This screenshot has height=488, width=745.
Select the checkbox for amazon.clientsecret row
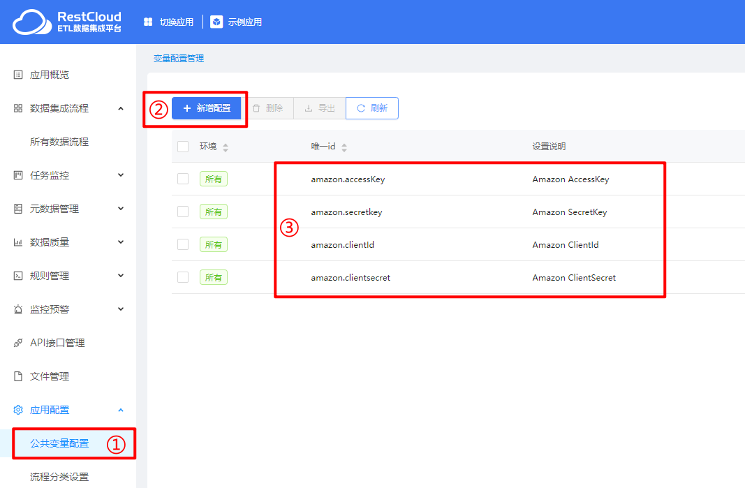tap(183, 277)
